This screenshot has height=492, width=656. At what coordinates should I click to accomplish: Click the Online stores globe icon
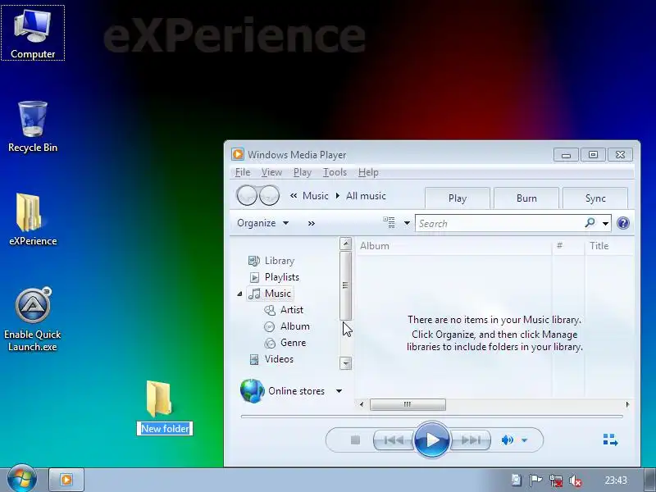click(252, 391)
